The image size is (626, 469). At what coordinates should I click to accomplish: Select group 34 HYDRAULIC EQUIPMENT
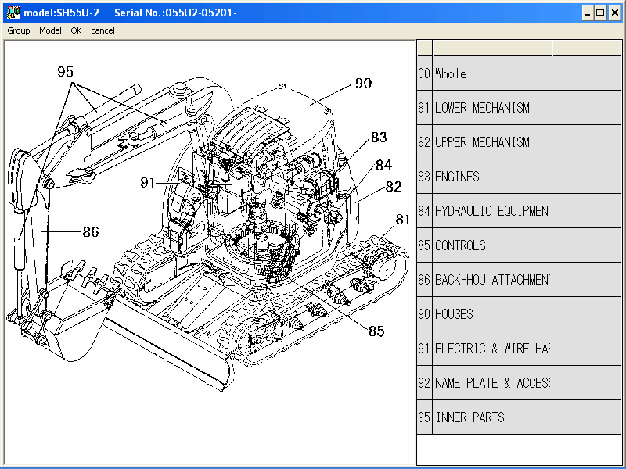(x=485, y=210)
